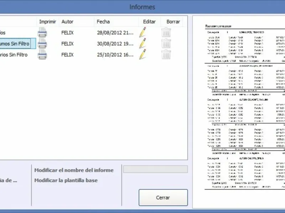Edit the report dated 25/10/2012 with pencil

[143, 54]
